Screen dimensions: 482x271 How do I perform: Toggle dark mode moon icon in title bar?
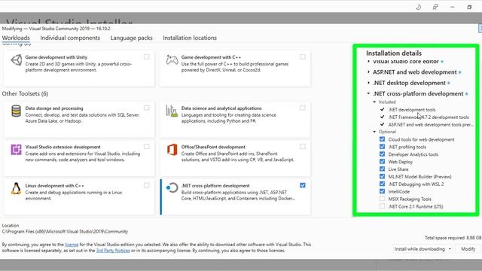point(419,7)
